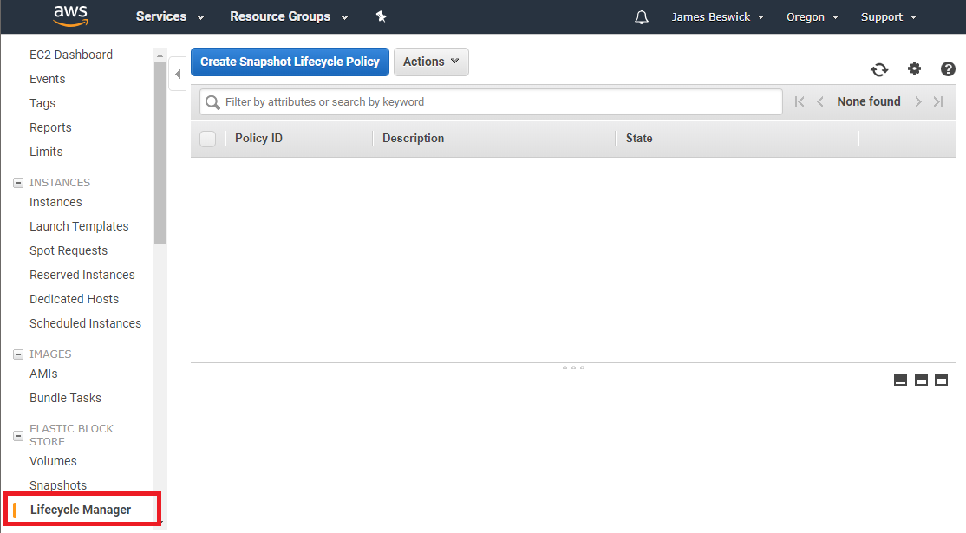Refresh the lifecycle policy list
This screenshot has height=533, width=966.
pos(879,69)
